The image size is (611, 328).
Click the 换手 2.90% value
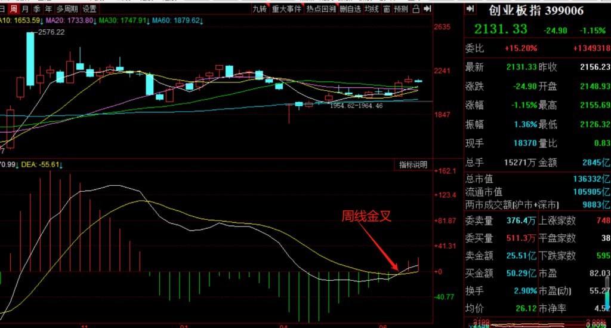(526, 291)
